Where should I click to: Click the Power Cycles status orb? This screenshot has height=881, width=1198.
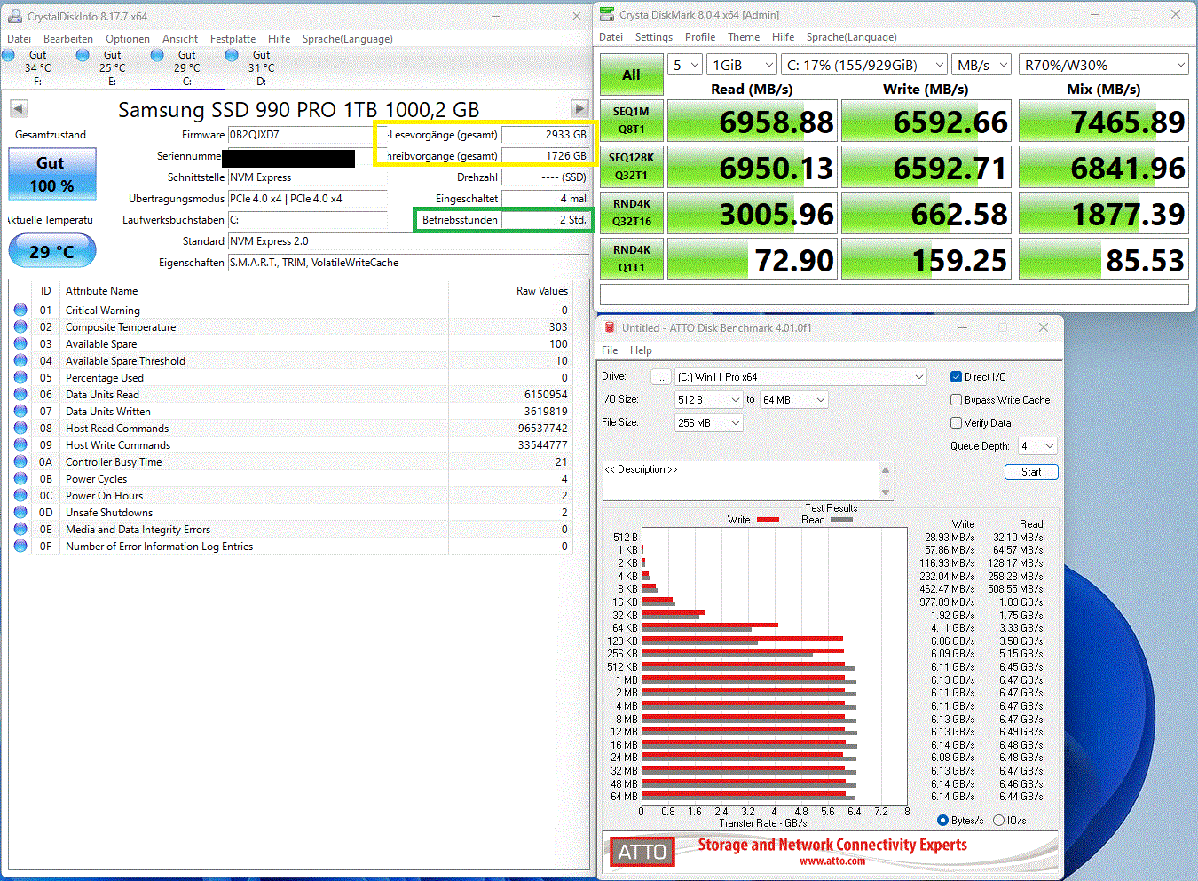(x=20, y=479)
